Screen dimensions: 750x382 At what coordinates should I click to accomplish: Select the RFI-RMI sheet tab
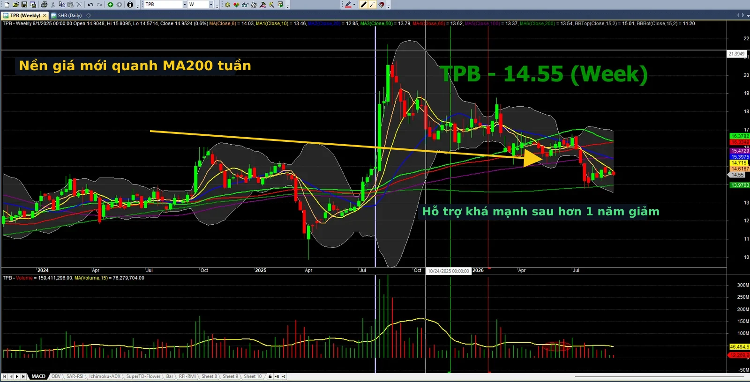[187, 376]
